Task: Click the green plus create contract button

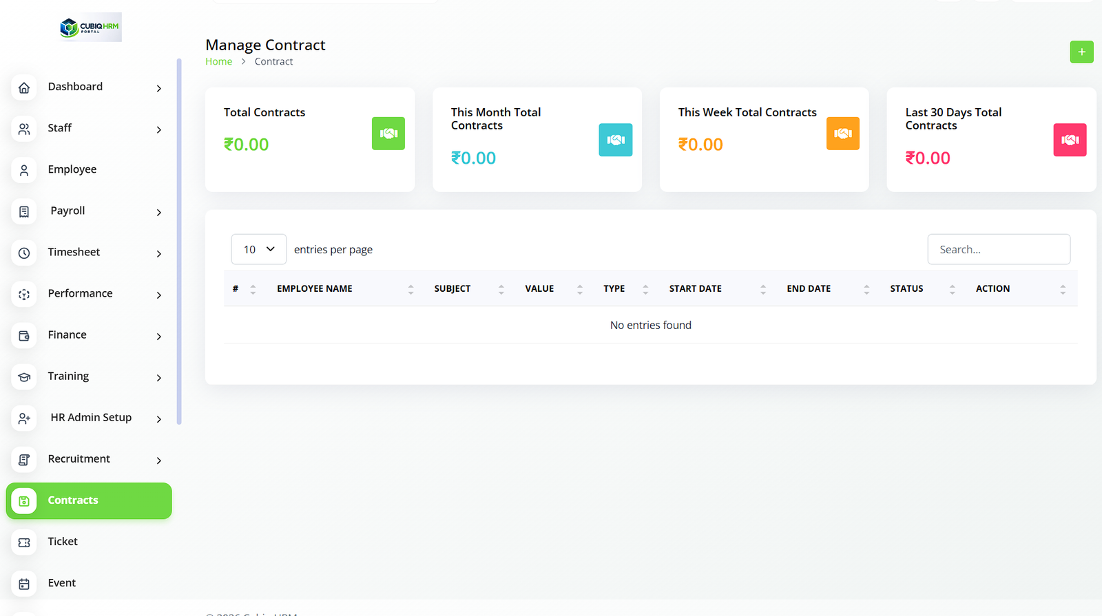Action: pyautogui.click(x=1081, y=52)
